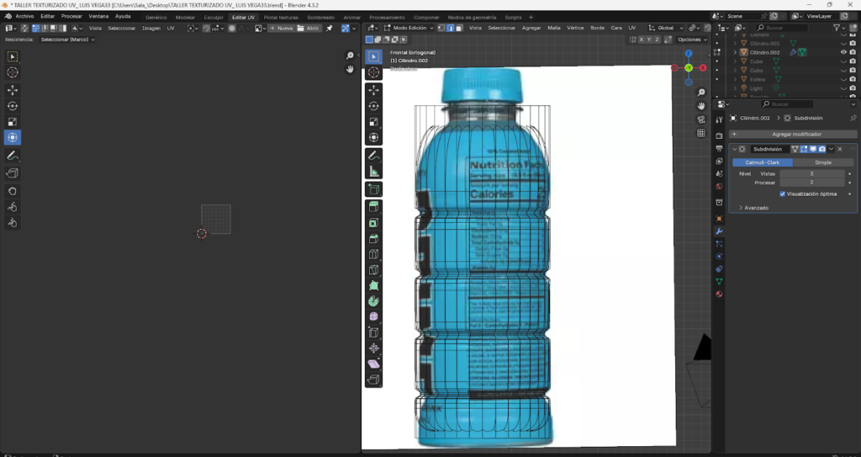The width and height of the screenshot is (861, 457).
Task: Toggle UV sync selection button
Action: click(24, 28)
